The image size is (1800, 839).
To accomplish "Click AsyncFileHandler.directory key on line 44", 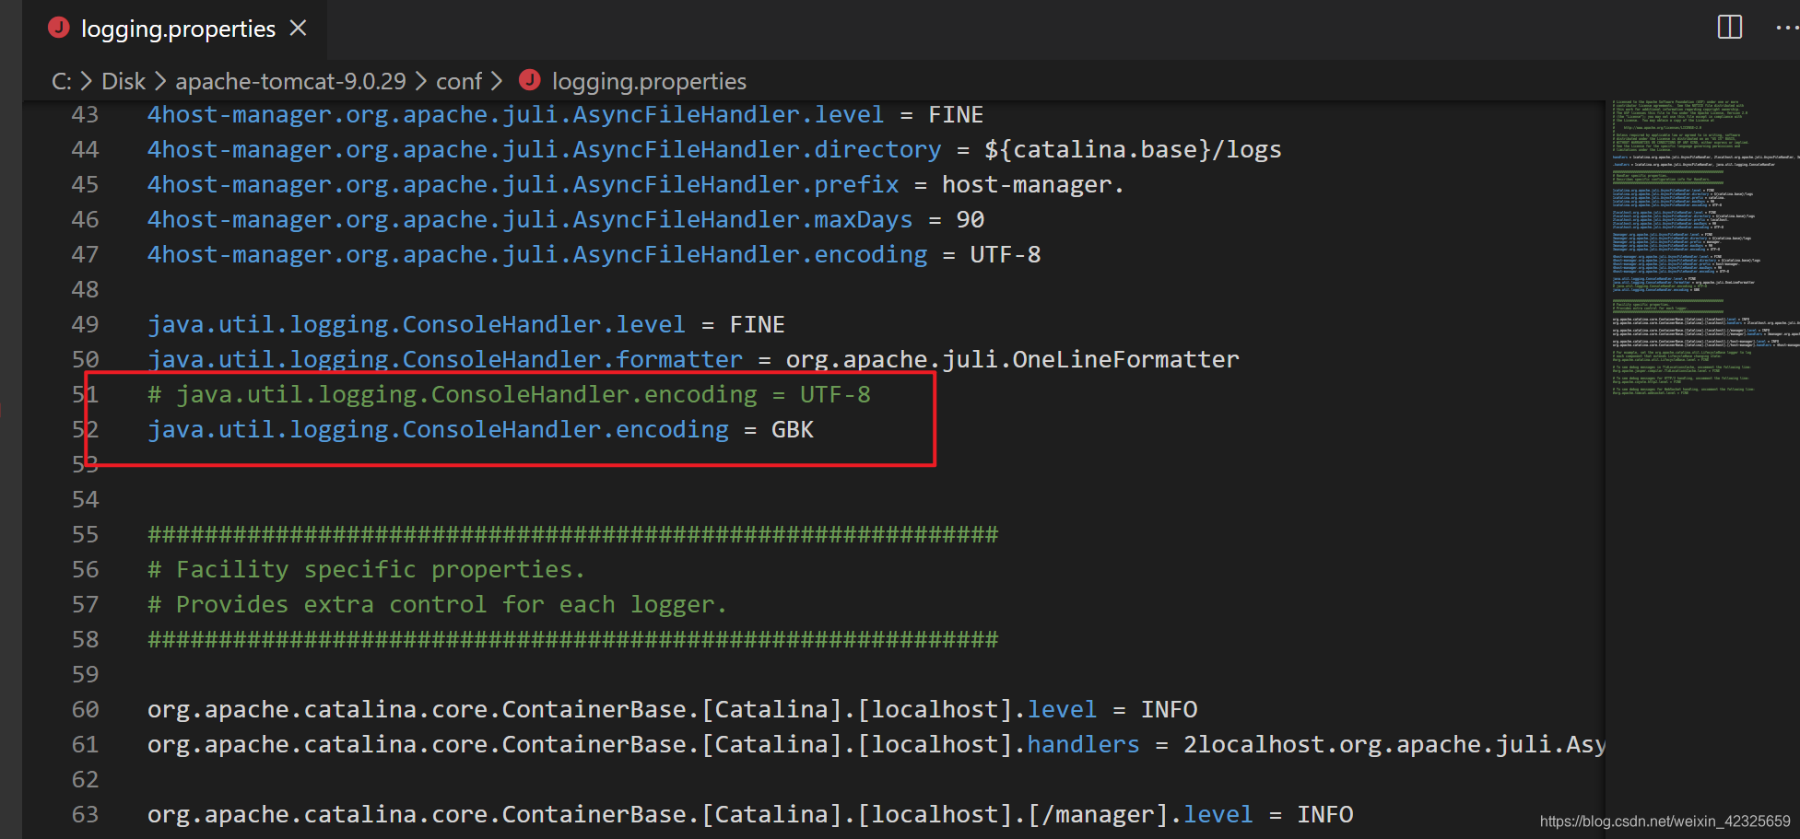I will pos(544,150).
